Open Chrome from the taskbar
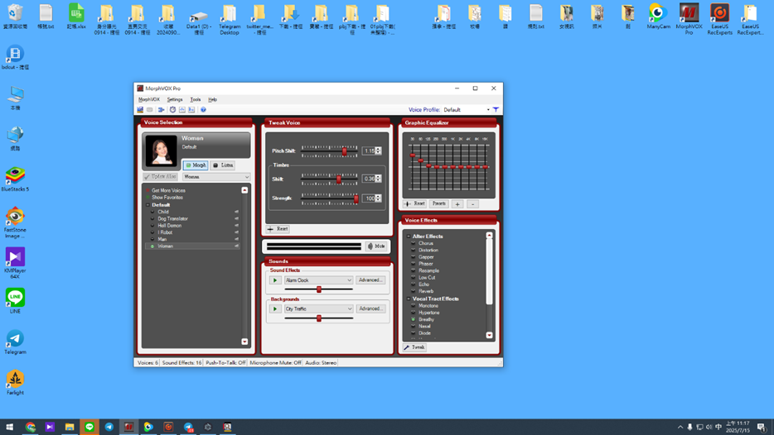 30,427
